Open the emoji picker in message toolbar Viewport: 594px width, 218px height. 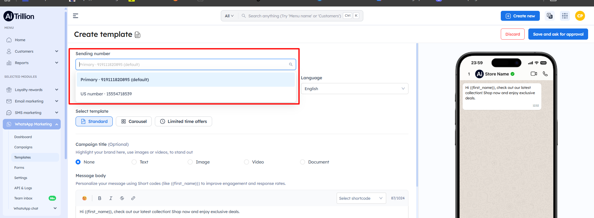point(85,198)
